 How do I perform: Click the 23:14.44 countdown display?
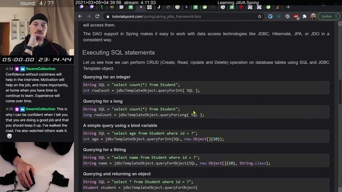point(55,60)
